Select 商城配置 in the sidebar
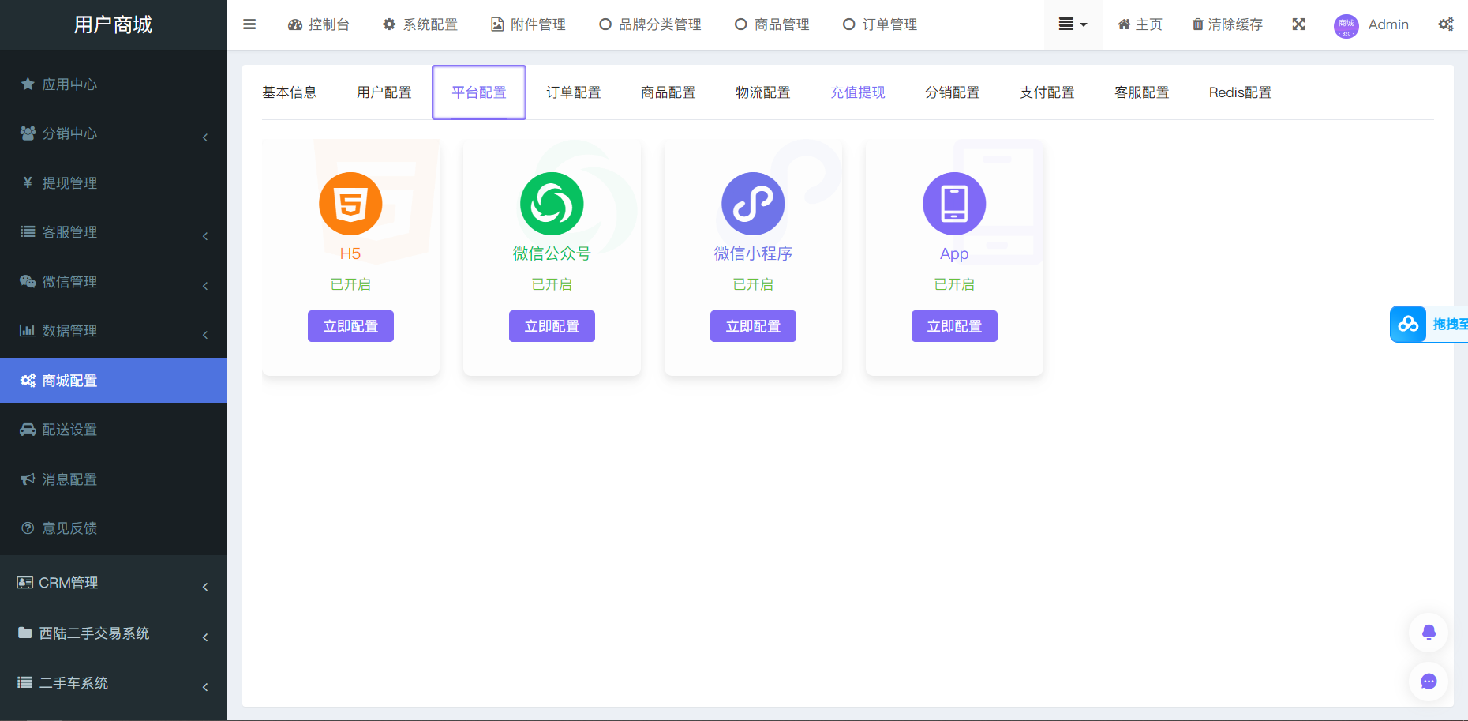1468x721 pixels. pos(114,380)
